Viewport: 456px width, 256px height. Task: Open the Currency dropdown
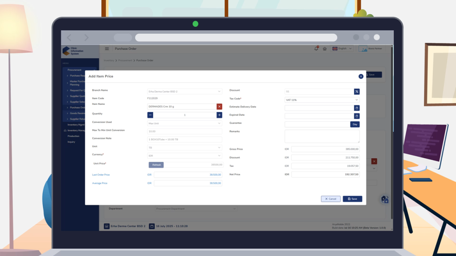184,156
